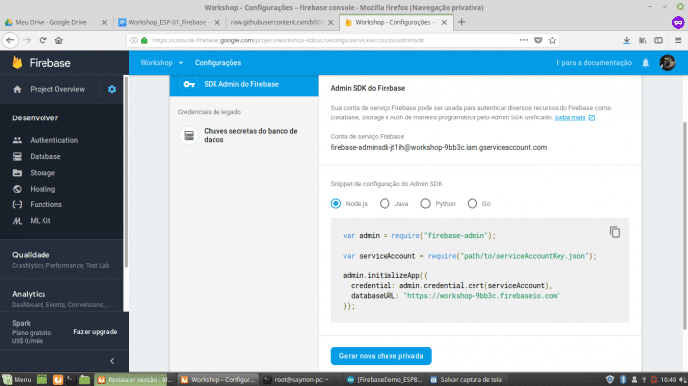Screen dimensions: 688x386
Task: Expand Analytics section
Action: point(61,299)
